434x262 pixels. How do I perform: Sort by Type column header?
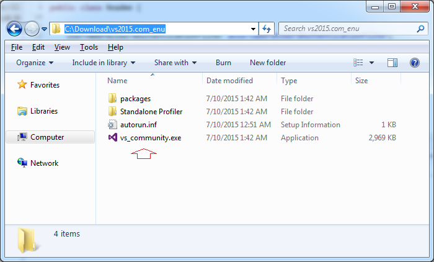(289, 81)
